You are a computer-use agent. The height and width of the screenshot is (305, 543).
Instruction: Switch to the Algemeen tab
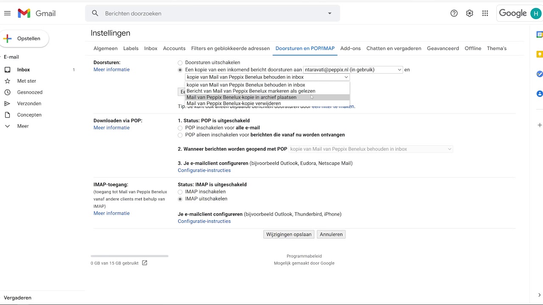pos(105,48)
